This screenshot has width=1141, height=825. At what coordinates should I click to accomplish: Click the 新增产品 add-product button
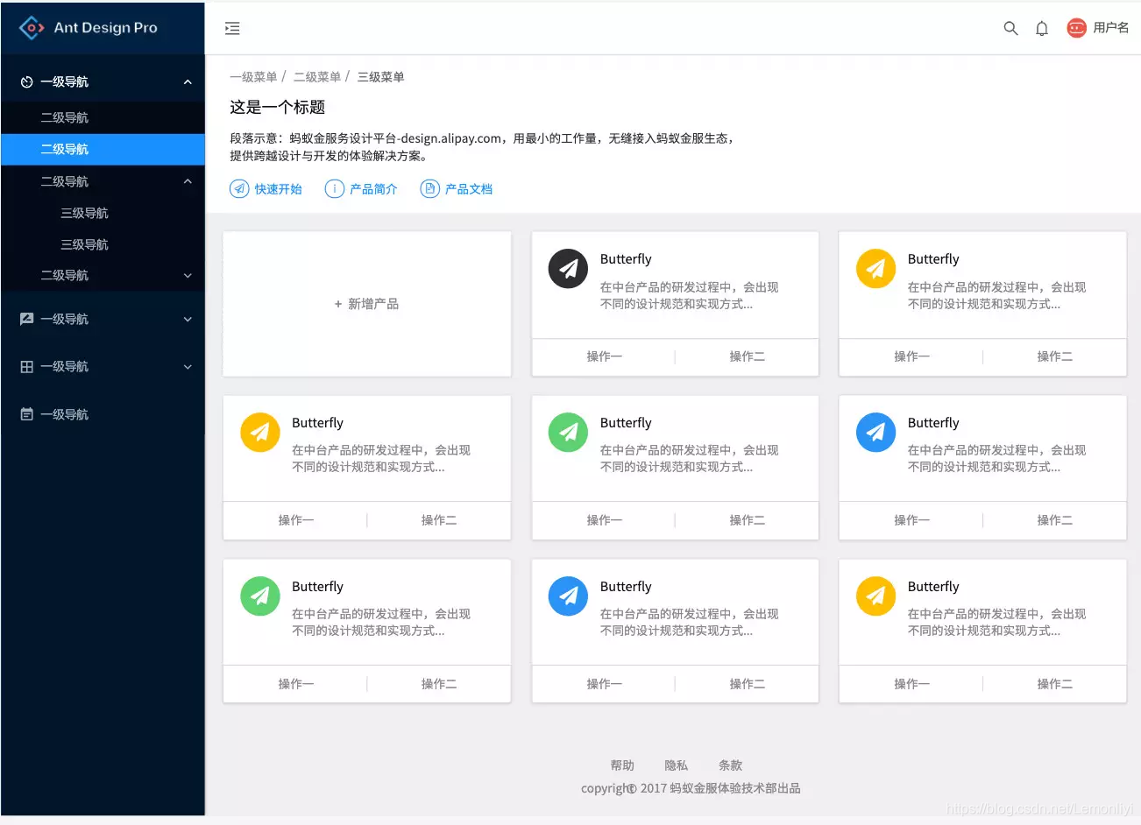pos(366,304)
